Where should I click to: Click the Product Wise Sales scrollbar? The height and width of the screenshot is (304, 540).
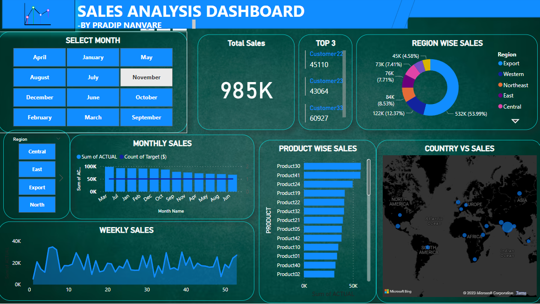coord(369,177)
